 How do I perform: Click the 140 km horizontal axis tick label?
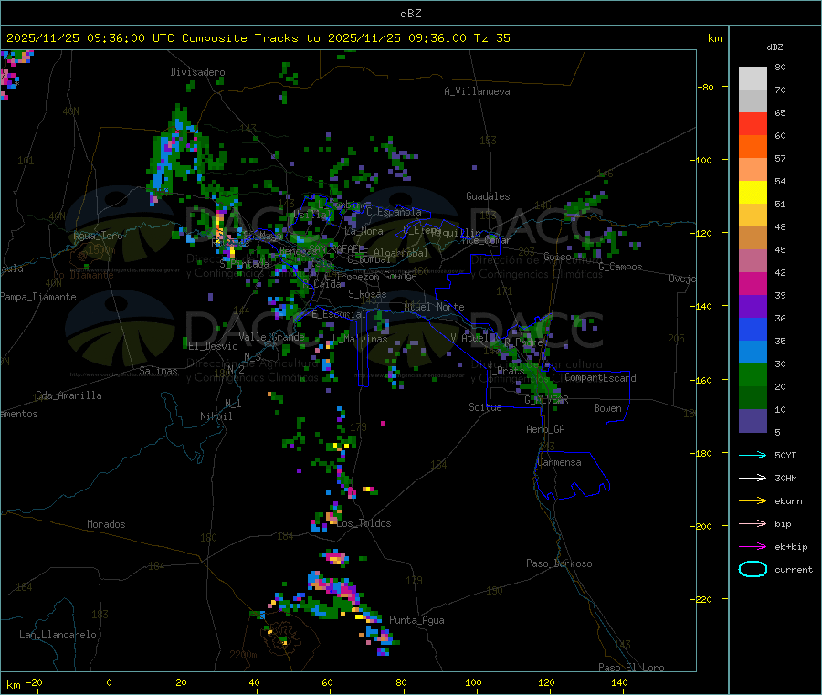point(619,682)
